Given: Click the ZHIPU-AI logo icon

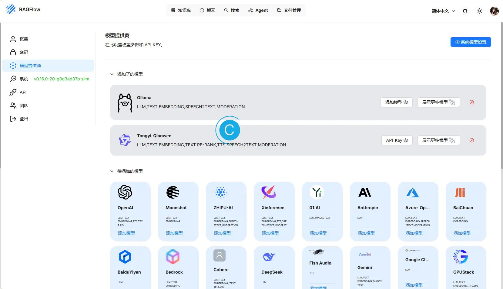Looking at the screenshot, I should (x=221, y=192).
